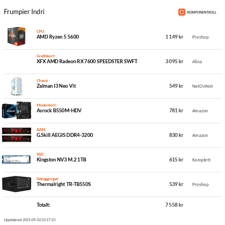
Task: Open the Asrock B550M-HDV product name
Action: tap(59, 110)
